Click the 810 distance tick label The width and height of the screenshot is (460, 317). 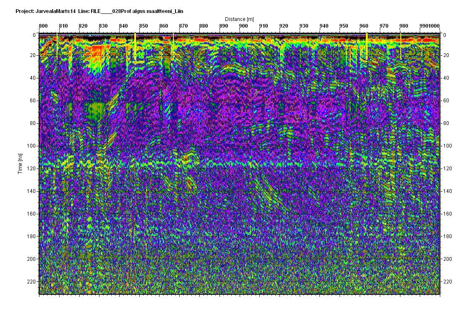pyautogui.click(x=63, y=26)
